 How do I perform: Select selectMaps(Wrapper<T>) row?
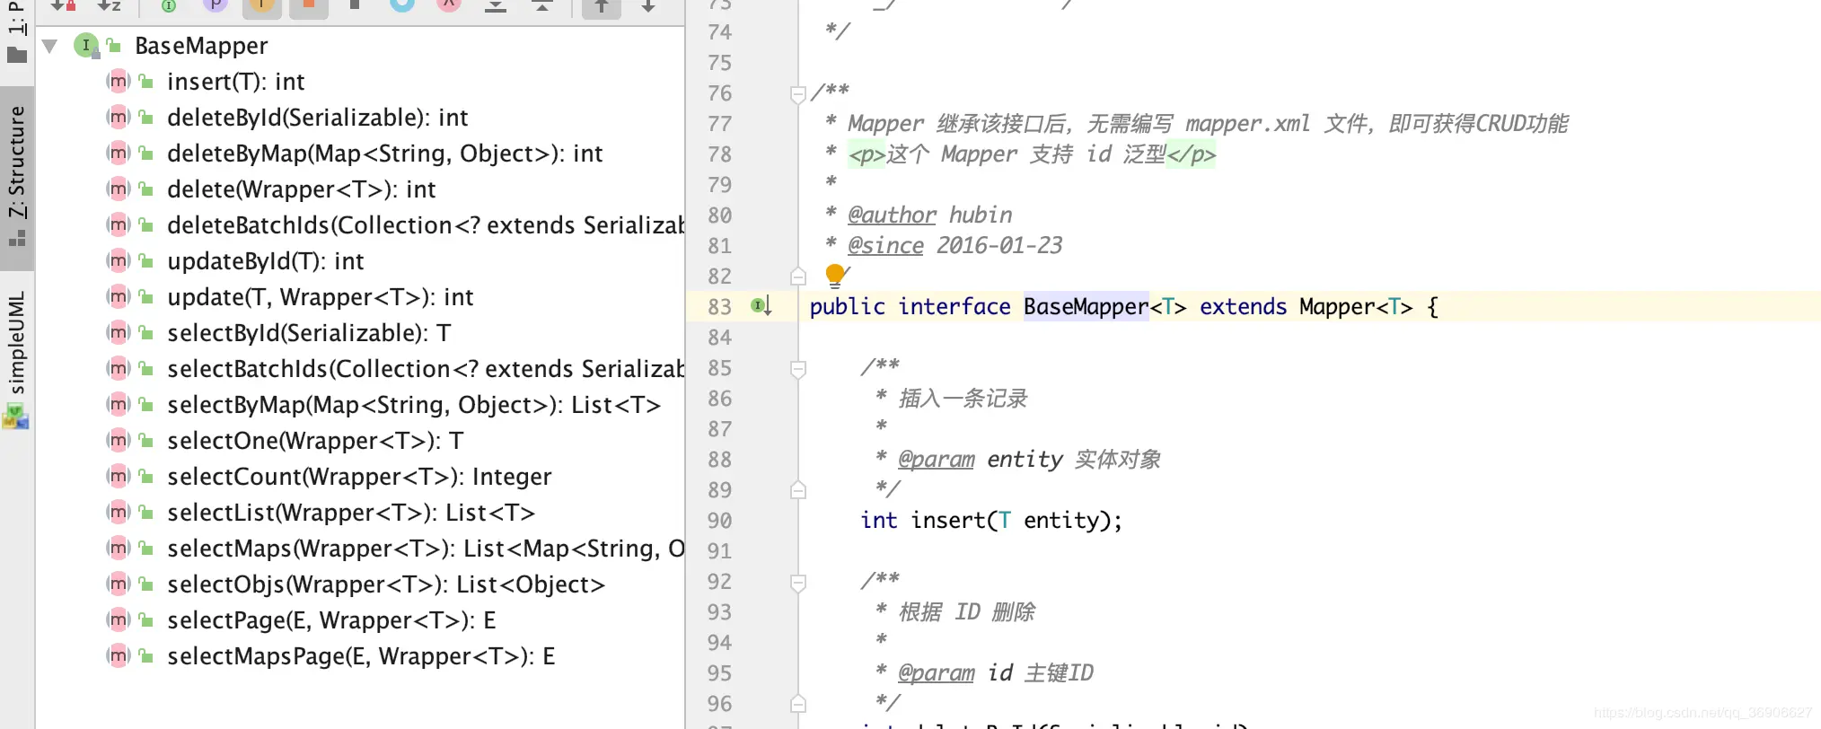(360, 549)
